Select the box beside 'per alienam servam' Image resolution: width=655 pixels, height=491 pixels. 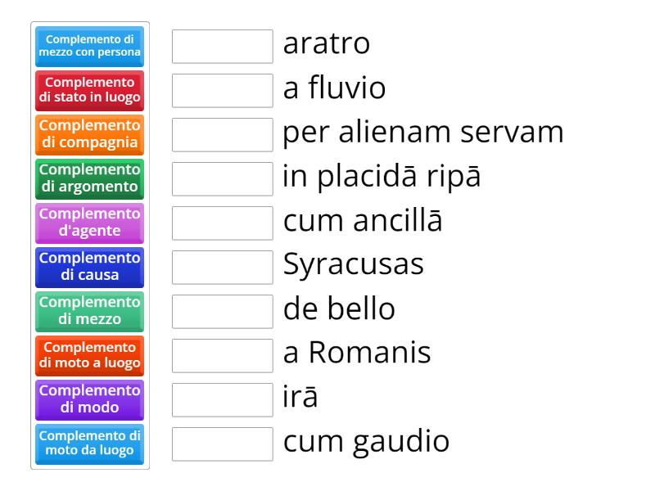222,135
